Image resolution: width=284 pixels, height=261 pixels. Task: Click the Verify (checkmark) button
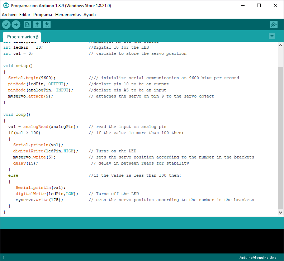[6, 24]
